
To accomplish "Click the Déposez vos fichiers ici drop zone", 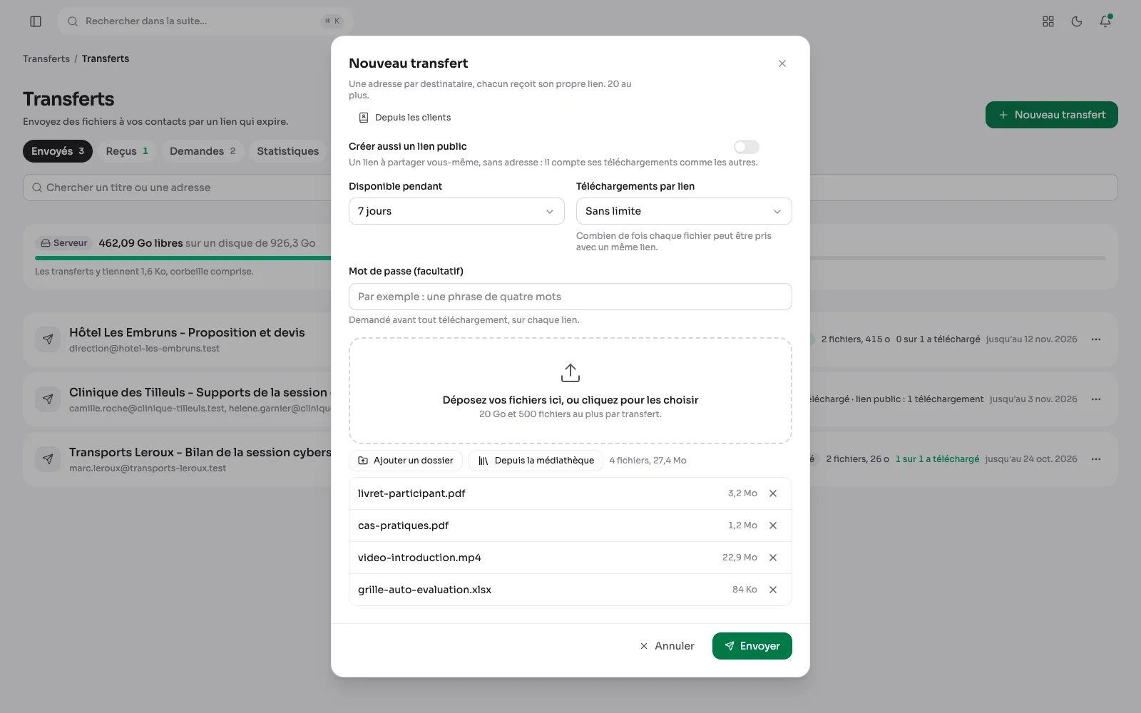I will (x=570, y=391).
